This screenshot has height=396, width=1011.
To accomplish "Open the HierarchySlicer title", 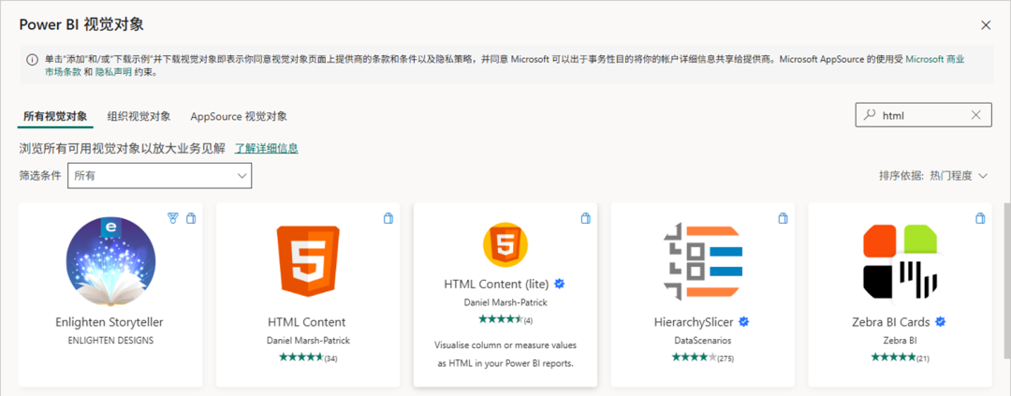I will point(693,322).
